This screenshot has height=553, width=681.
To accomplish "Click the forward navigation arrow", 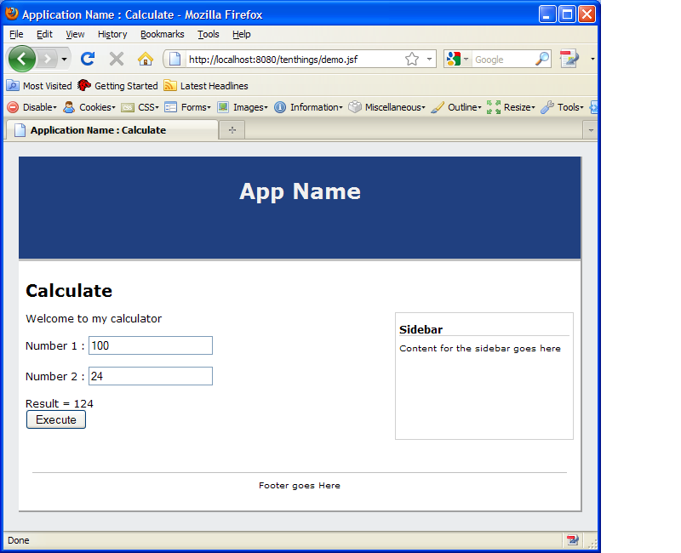I will click(x=47, y=59).
